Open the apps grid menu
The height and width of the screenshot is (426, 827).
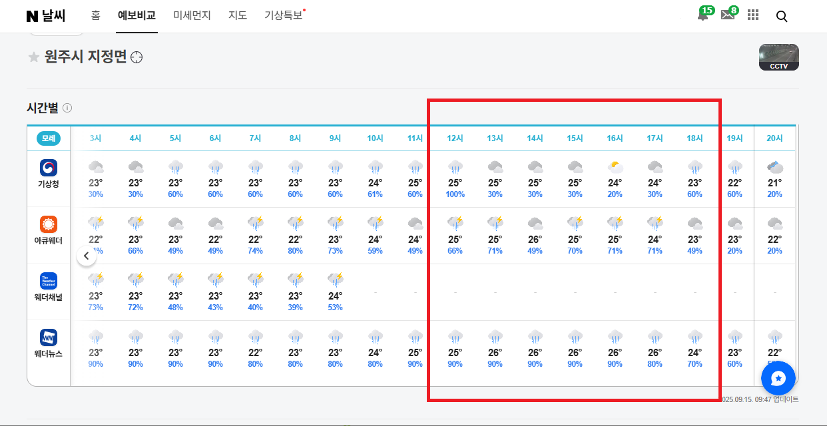(x=753, y=15)
